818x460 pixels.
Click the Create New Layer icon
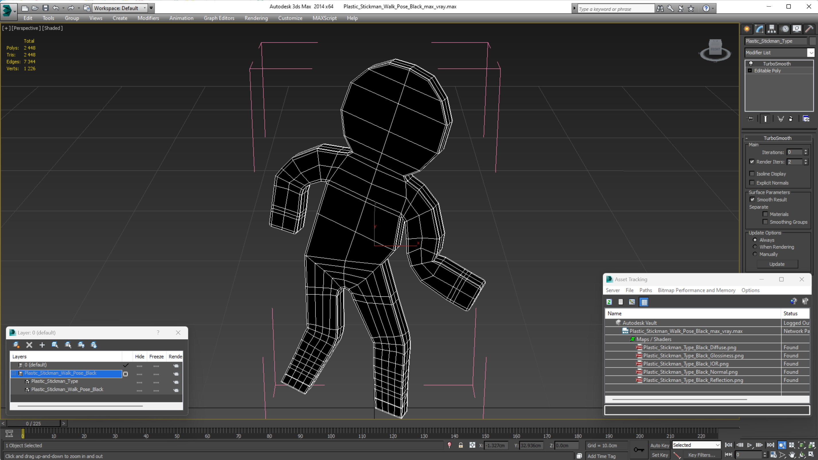[x=16, y=345]
